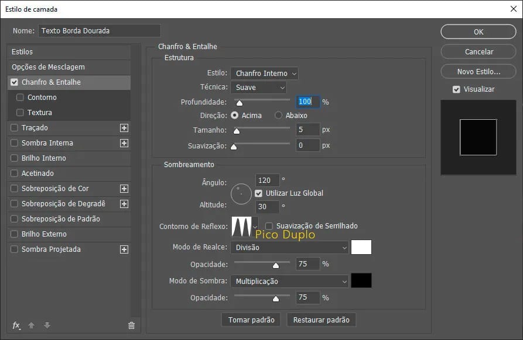Move effect down with arrow icon
This screenshot has width=523, height=340.
[x=47, y=325]
